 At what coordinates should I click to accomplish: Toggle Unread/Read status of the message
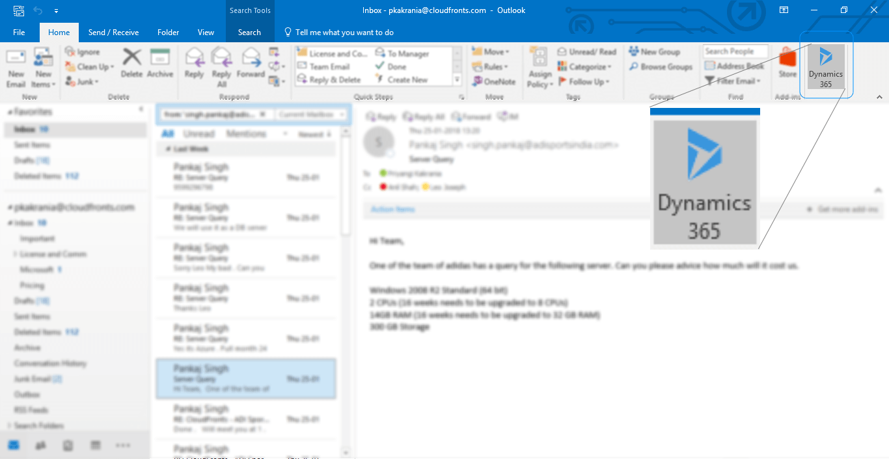[x=586, y=52]
